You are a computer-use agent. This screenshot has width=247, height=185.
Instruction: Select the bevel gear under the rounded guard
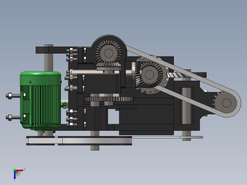pyautogui.click(x=109, y=53)
